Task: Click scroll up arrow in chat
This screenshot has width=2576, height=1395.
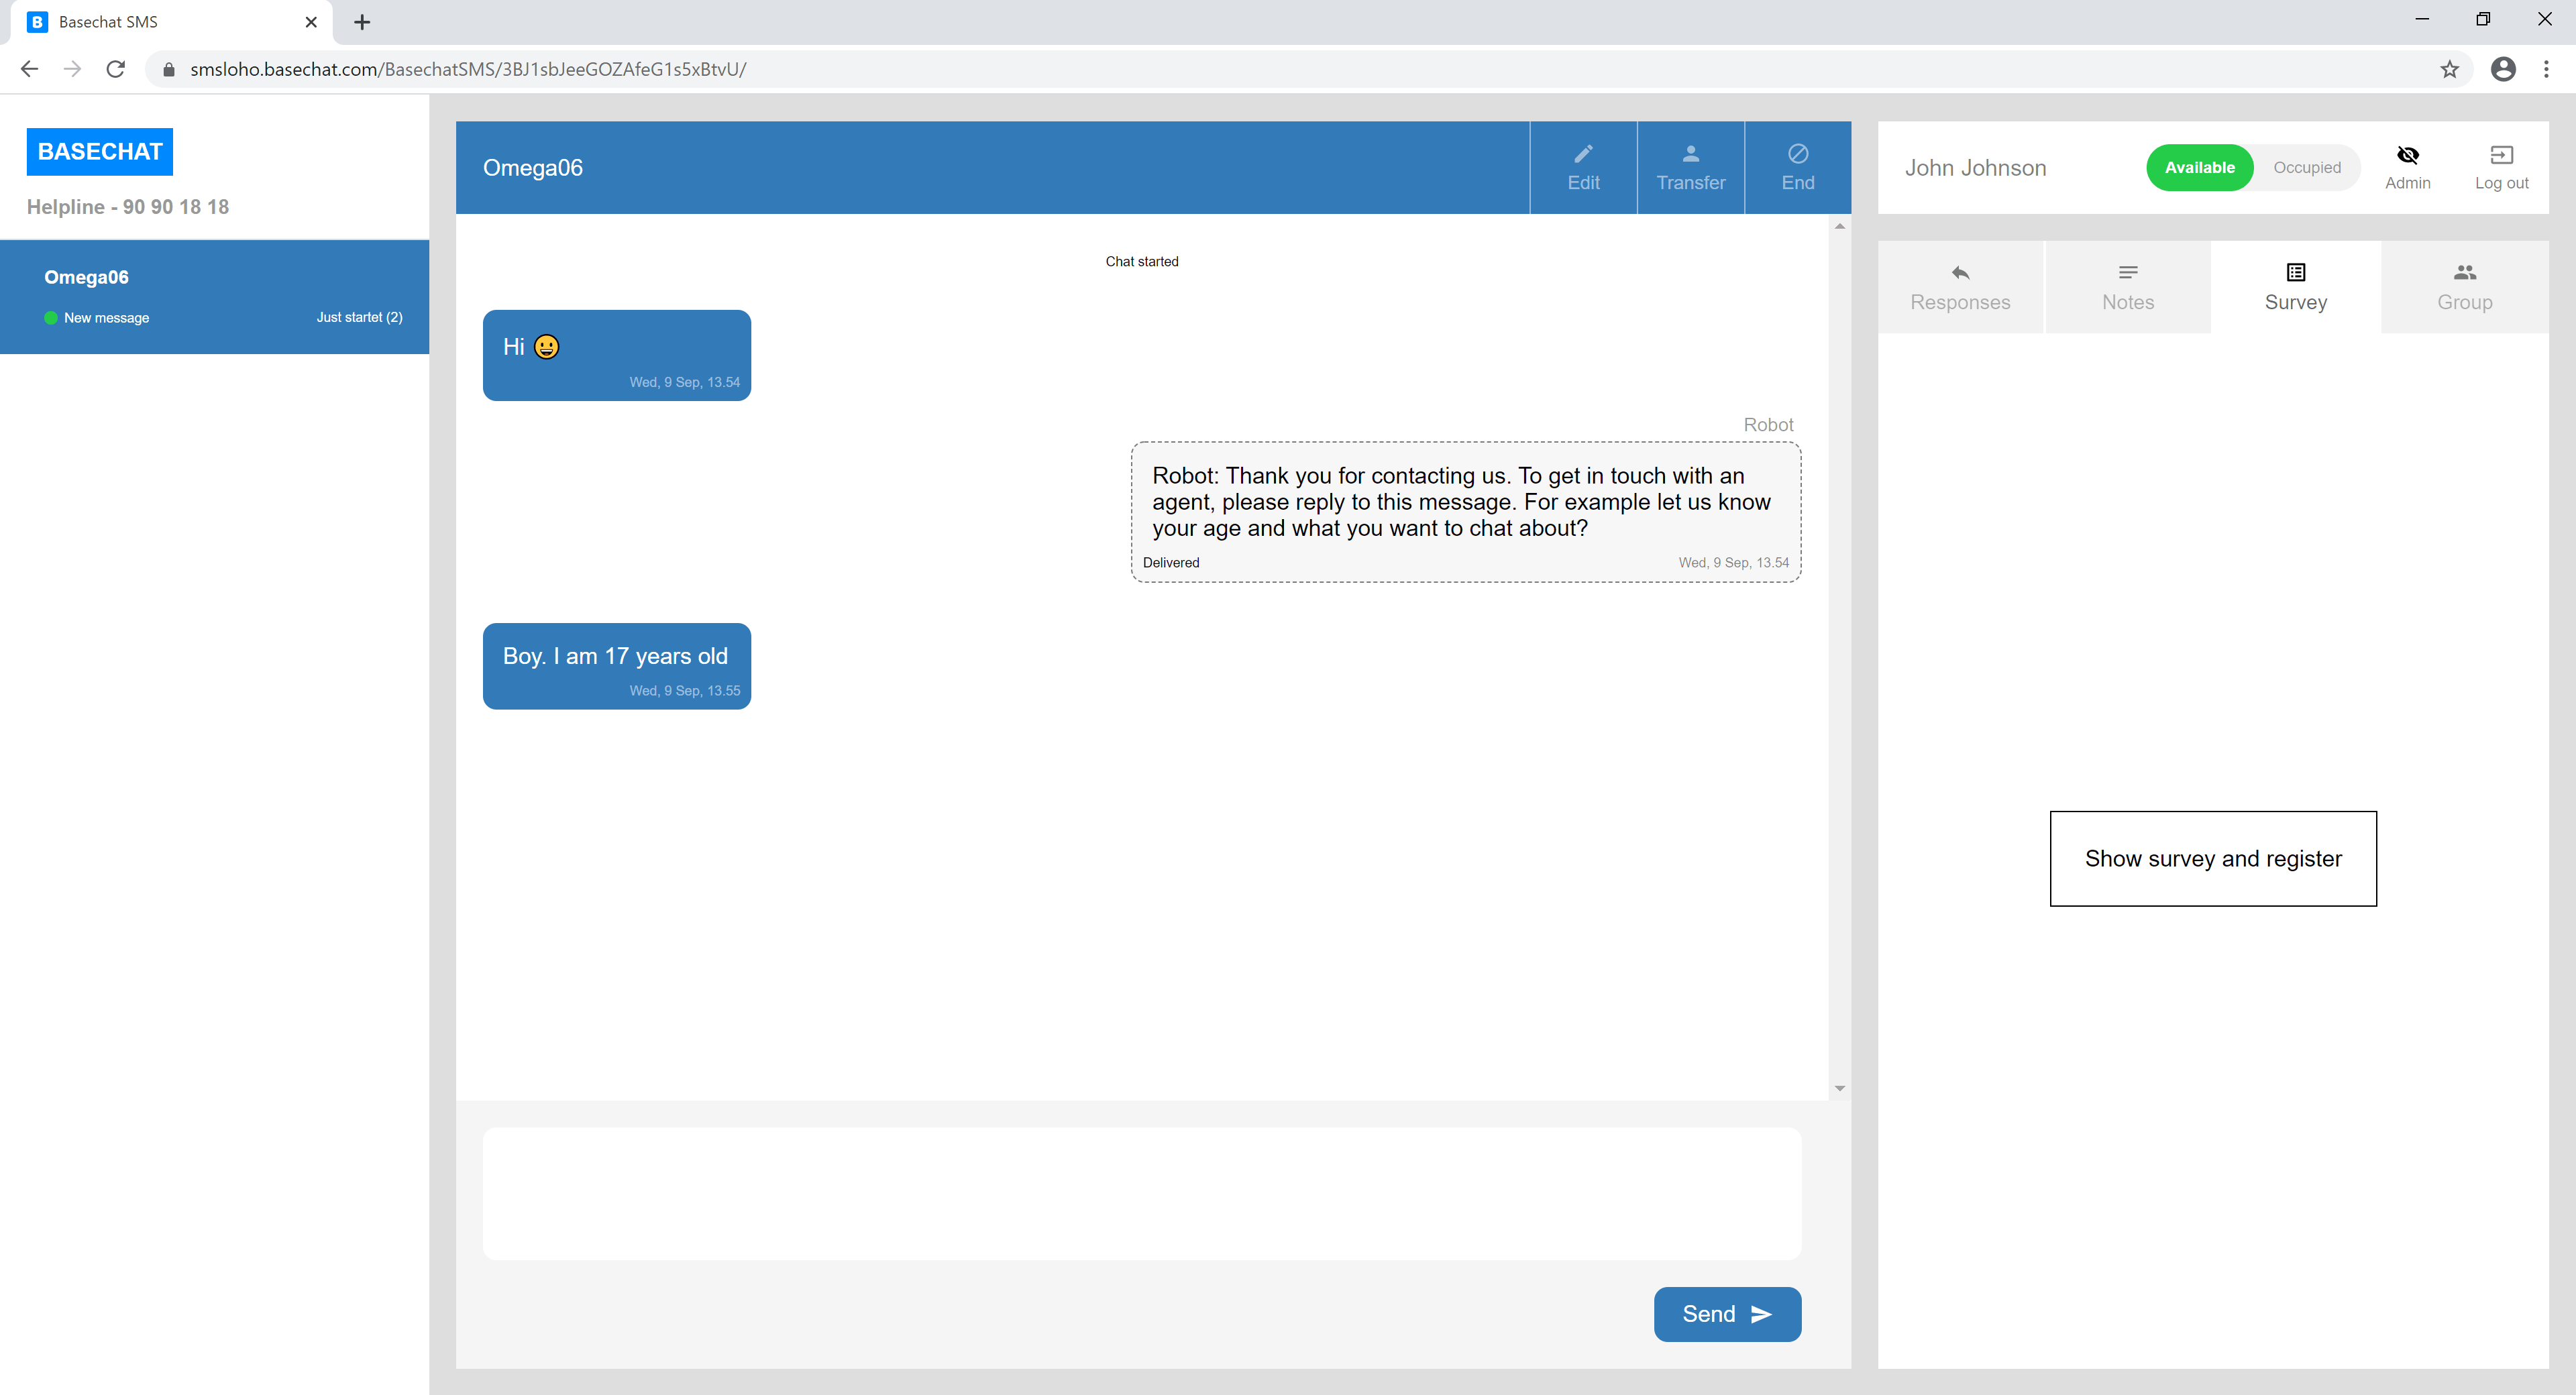Action: [1839, 227]
